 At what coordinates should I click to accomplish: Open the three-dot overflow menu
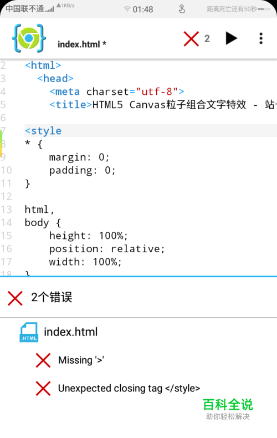point(261,38)
